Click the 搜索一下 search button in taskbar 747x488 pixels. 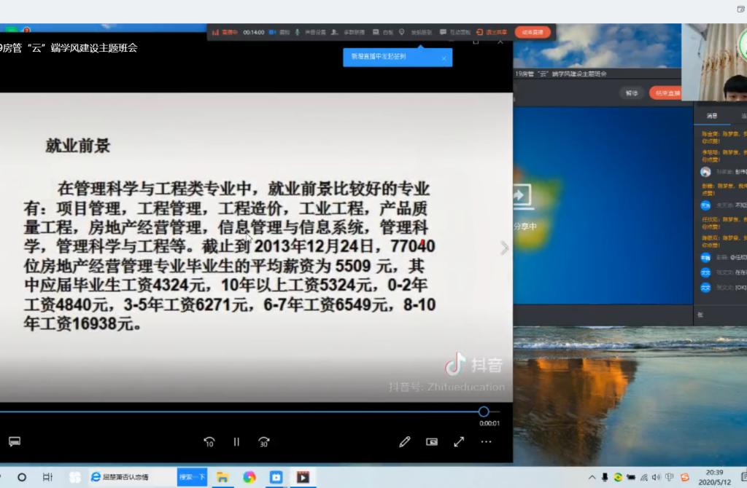tap(192, 477)
